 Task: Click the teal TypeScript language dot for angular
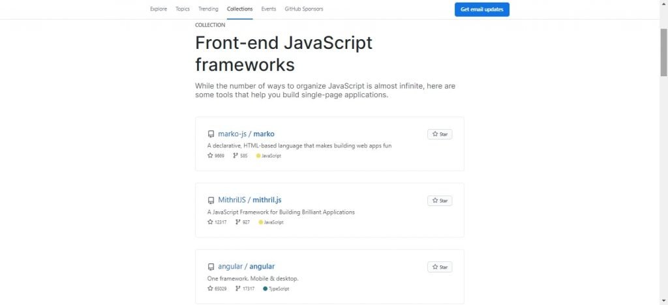(266, 289)
